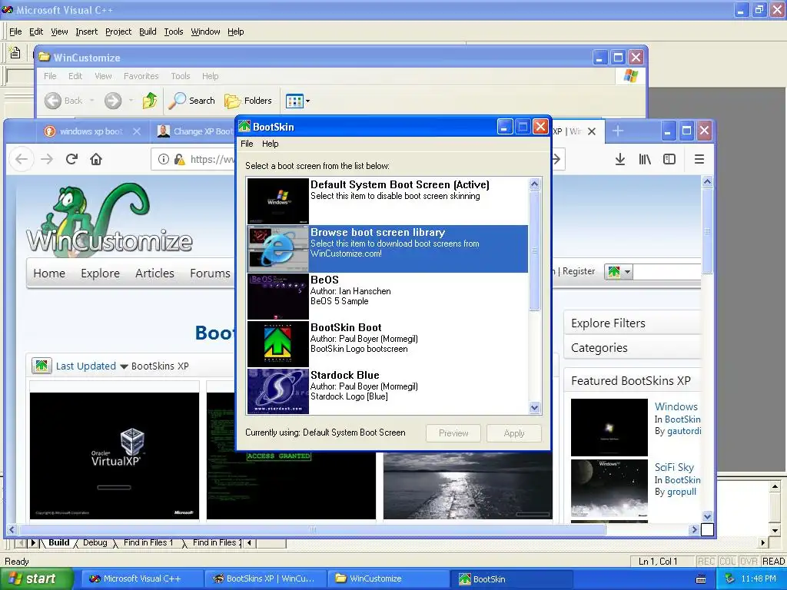
Task: Click WinCustomize Home nav link
Action: 49,273
